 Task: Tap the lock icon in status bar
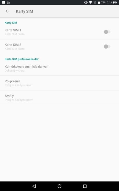tap(8, 2)
